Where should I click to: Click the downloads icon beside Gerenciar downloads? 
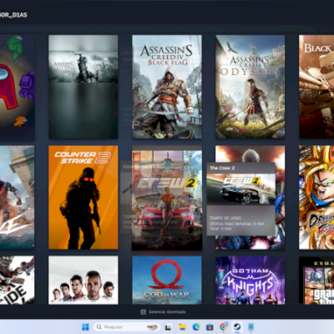coord(143,311)
